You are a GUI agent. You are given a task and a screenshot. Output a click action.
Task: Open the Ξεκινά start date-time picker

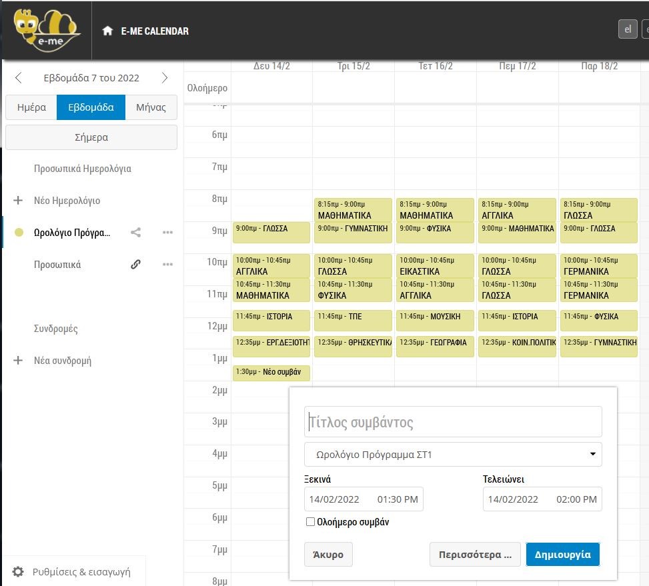(364, 499)
